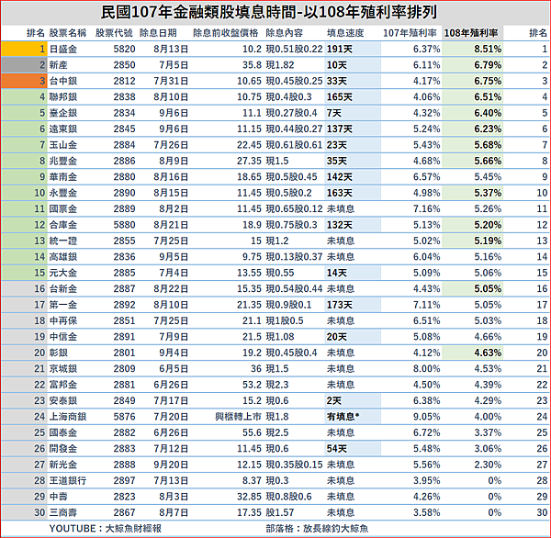
Task: Click 部落格:放長線釣大鯨魚 footer text
Action: (x=317, y=529)
